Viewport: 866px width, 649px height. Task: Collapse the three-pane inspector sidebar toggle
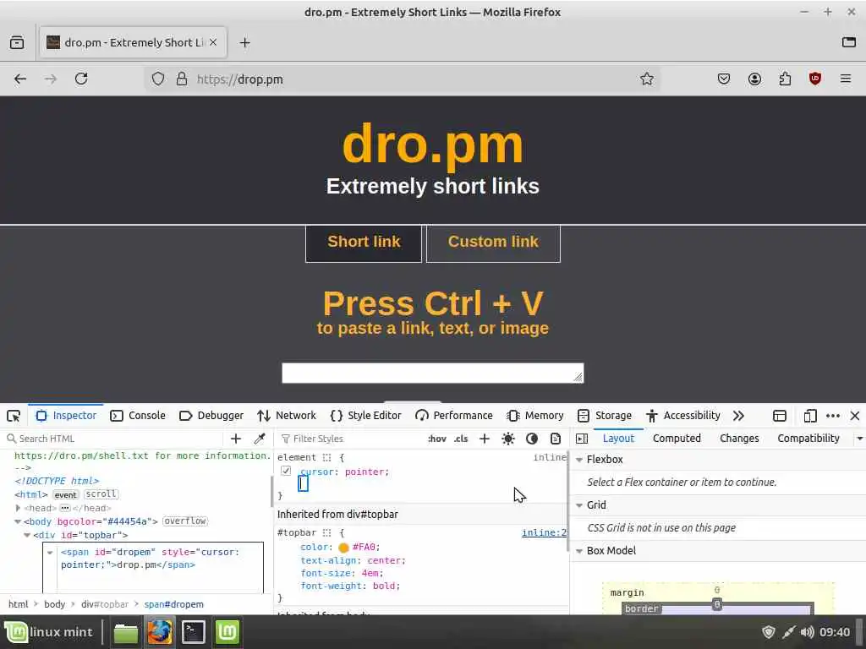click(582, 439)
